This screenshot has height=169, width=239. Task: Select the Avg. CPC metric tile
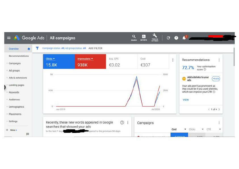point(122,61)
